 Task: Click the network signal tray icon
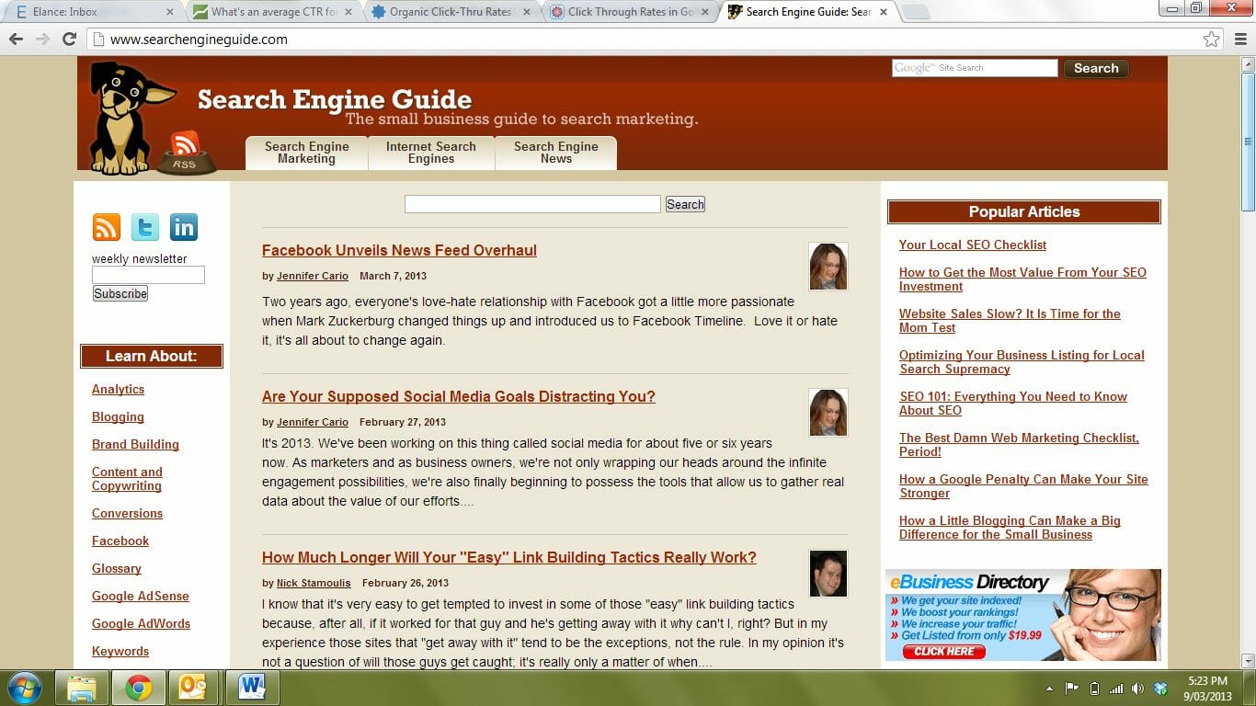coord(1116,689)
